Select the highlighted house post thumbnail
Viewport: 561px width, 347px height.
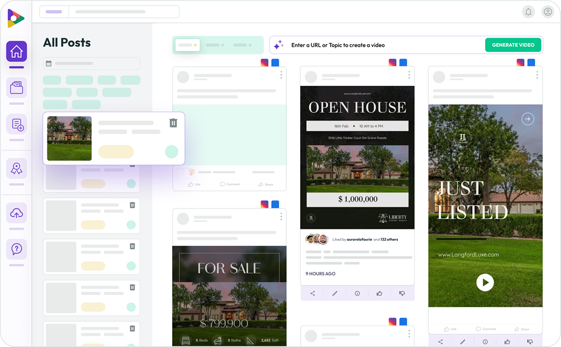tap(69, 139)
